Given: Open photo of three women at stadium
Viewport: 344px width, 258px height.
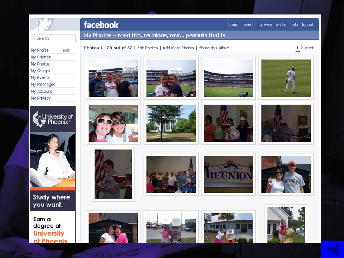Looking at the screenshot, I should (113, 78).
